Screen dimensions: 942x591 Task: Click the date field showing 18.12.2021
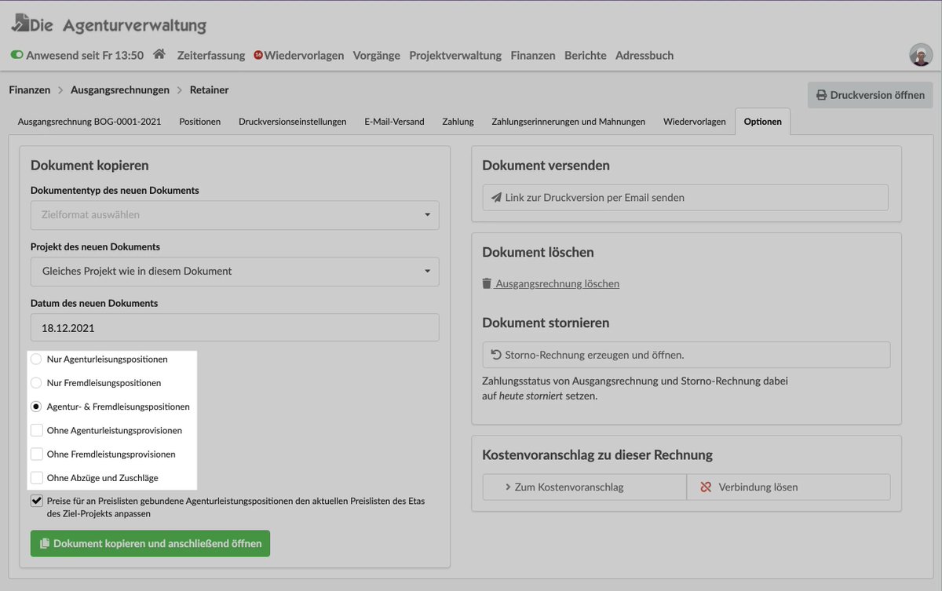click(x=235, y=327)
